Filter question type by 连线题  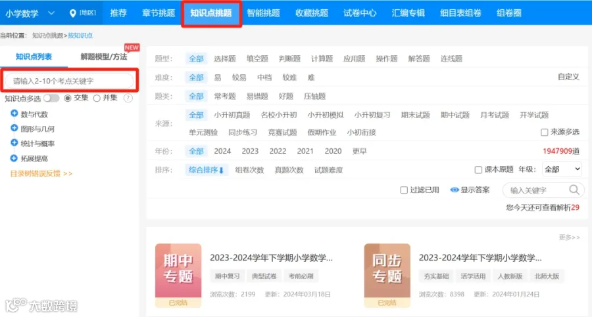[451, 59]
